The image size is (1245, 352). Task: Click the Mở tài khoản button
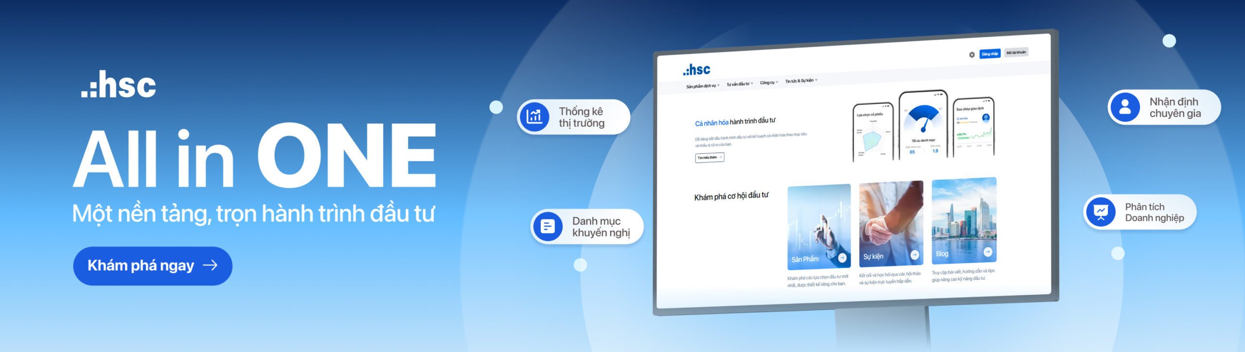click(1016, 52)
